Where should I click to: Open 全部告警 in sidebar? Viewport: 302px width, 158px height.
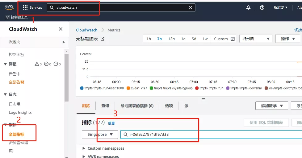16,82
